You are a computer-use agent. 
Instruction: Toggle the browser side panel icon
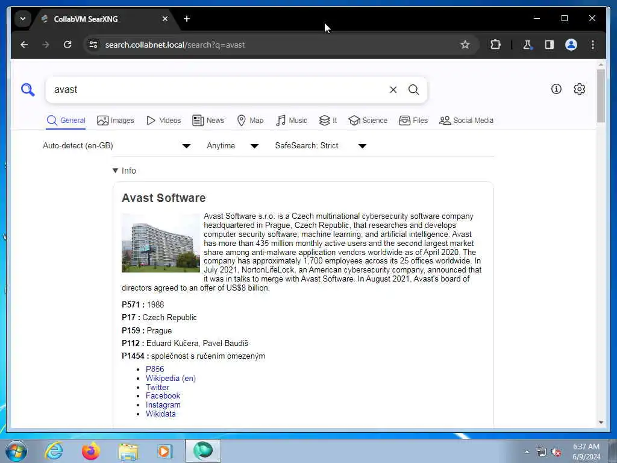[550, 45]
